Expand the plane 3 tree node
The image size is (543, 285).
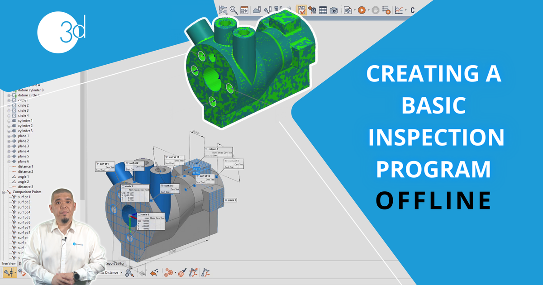click(9, 146)
